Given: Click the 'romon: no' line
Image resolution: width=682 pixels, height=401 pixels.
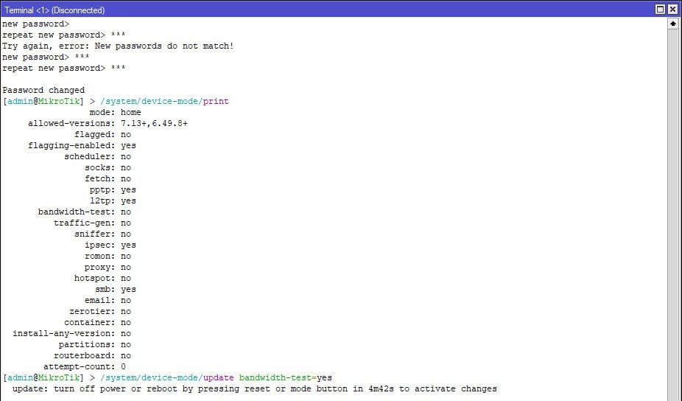Looking at the screenshot, I should (x=108, y=256).
